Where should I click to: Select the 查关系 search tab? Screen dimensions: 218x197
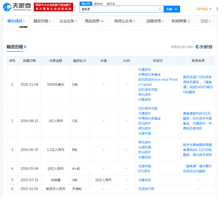(x=111, y=4)
